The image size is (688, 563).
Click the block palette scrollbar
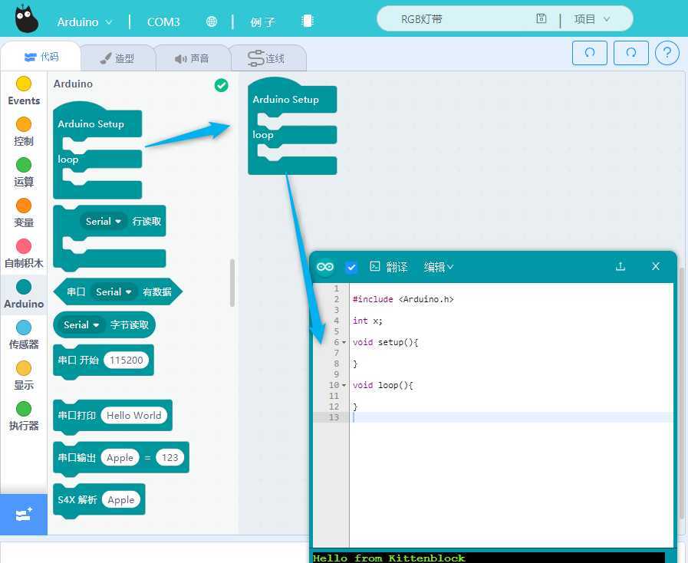(232, 283)
